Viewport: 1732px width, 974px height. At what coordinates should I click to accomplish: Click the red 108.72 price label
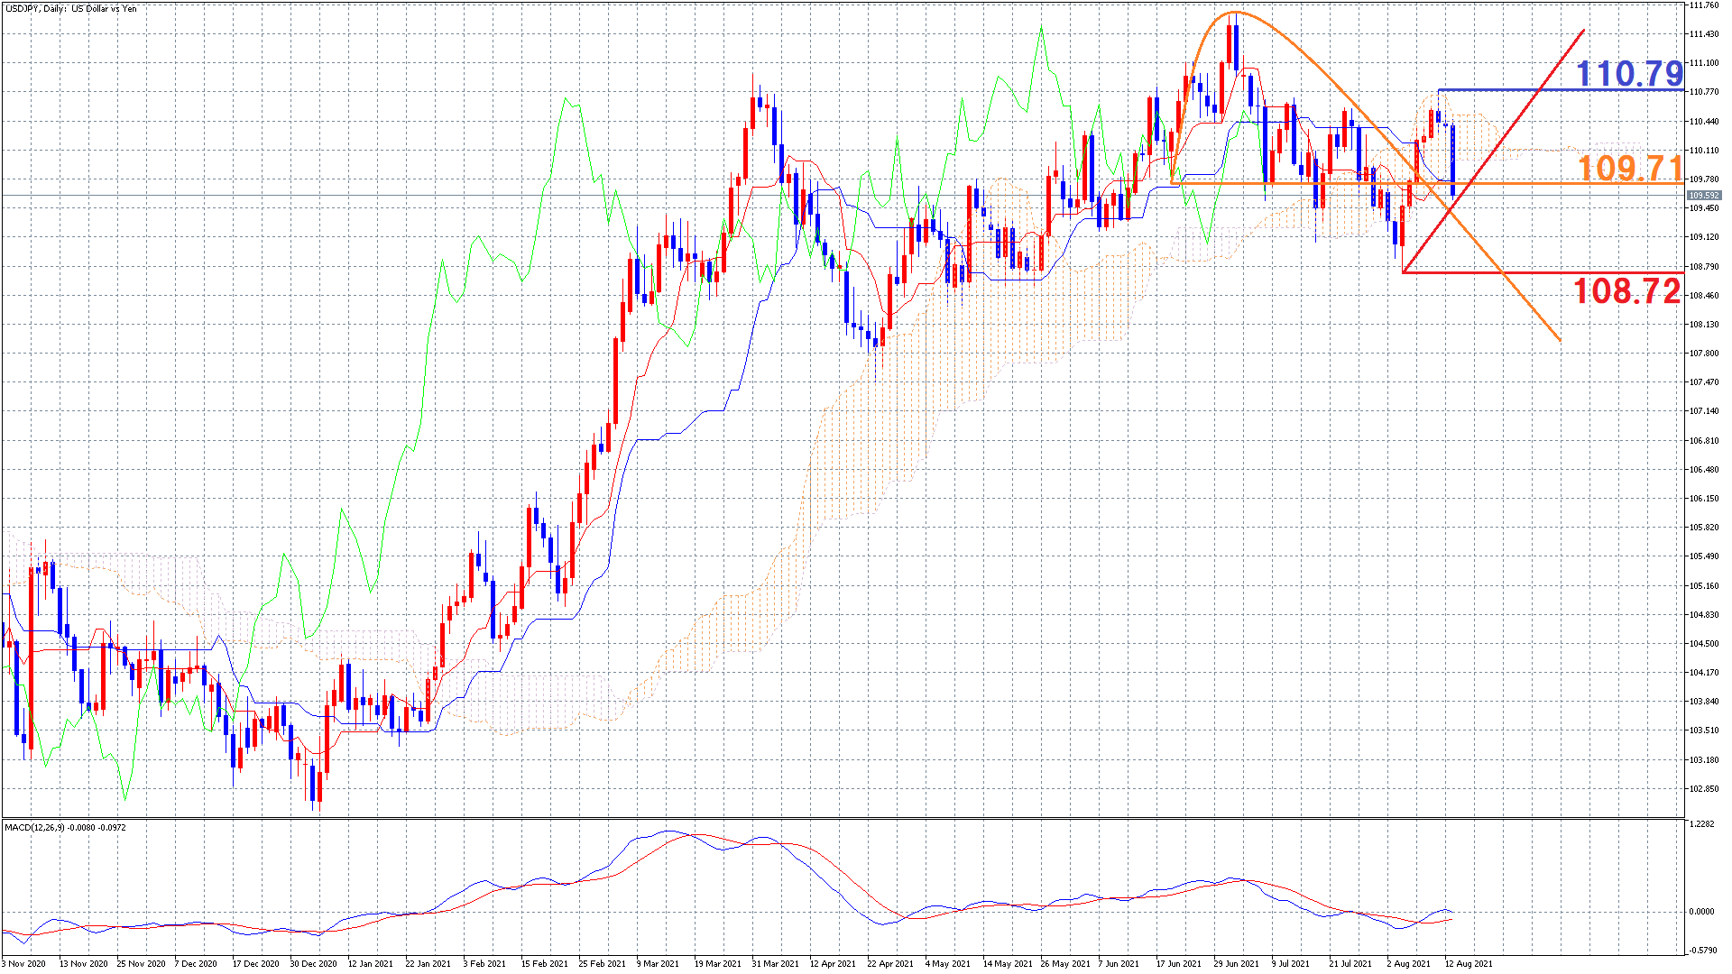[1626, 290]
